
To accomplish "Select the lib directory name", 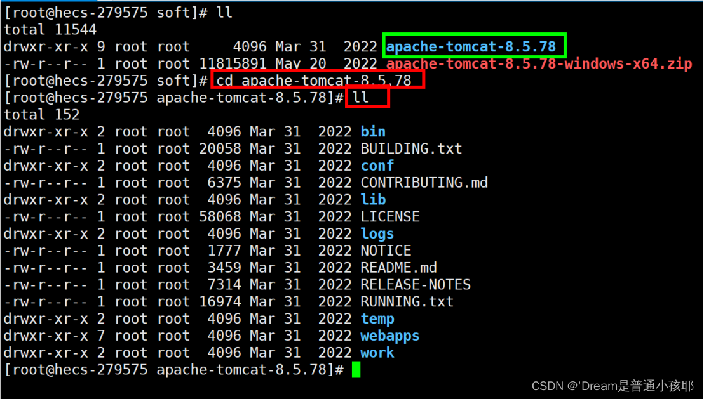I will coord(373,200).
